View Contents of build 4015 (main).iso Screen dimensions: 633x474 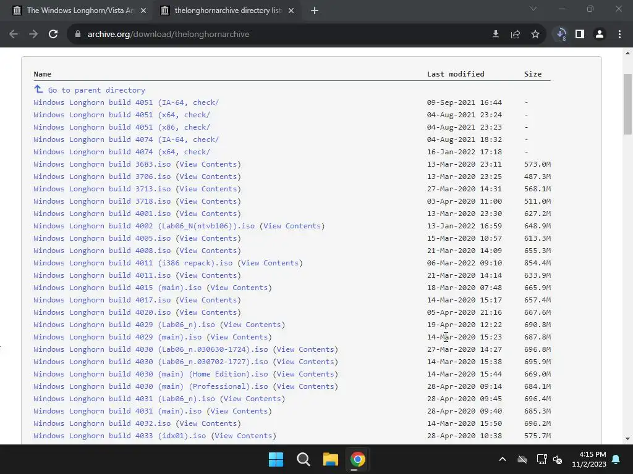click(x=239, y=288)
